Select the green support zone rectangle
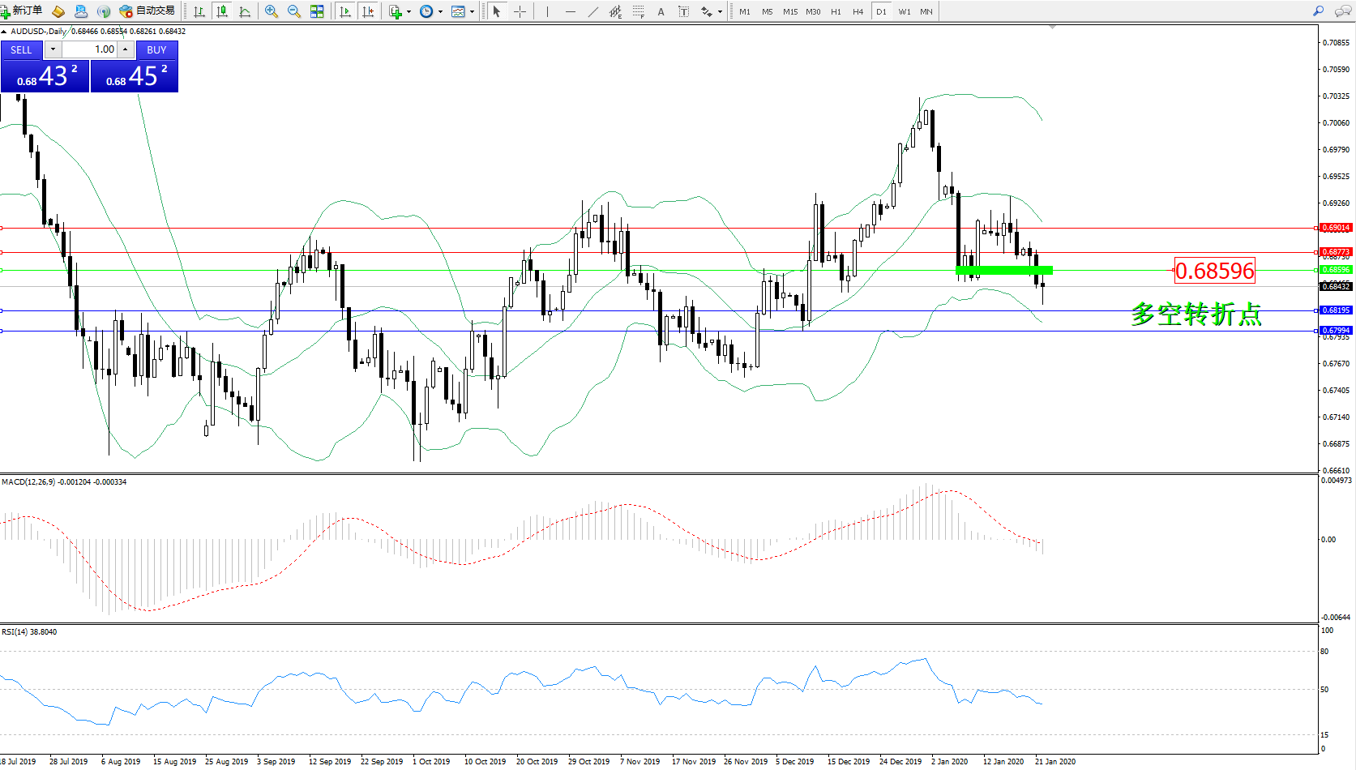Image resolution: width=1356 pixels, height=770 pixels. click(x=1004, y=270)
